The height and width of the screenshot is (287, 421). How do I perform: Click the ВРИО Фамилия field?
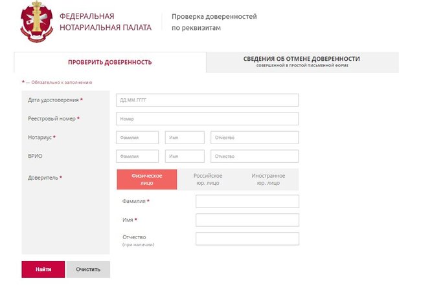[x=137, y=156]
